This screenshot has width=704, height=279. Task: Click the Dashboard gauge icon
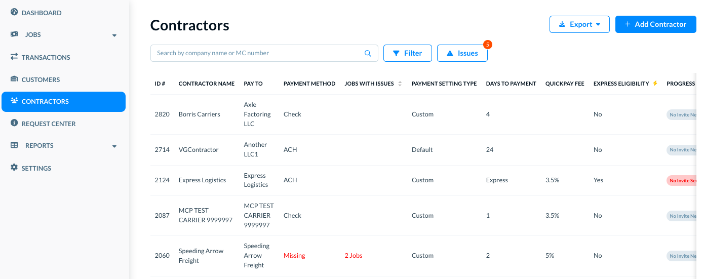click(14, 12)
